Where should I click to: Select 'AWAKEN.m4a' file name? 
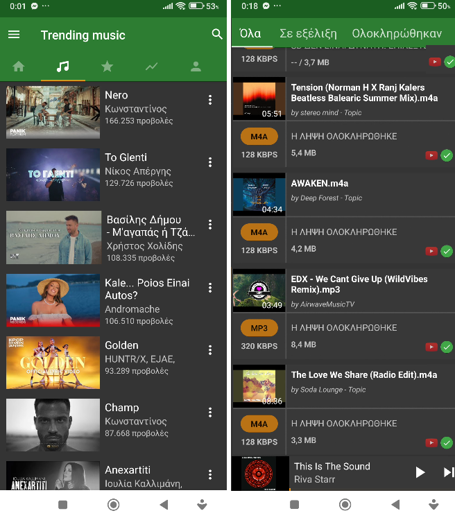tap(320, 184)
